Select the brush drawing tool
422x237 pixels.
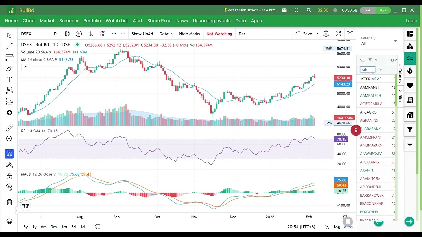(9, 68)
